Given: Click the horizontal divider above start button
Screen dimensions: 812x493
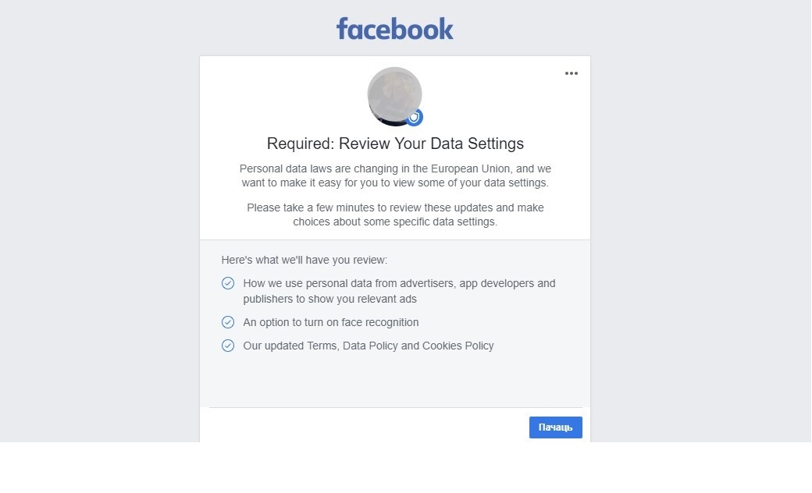Looking at the screenshot, I should [395, 408].
